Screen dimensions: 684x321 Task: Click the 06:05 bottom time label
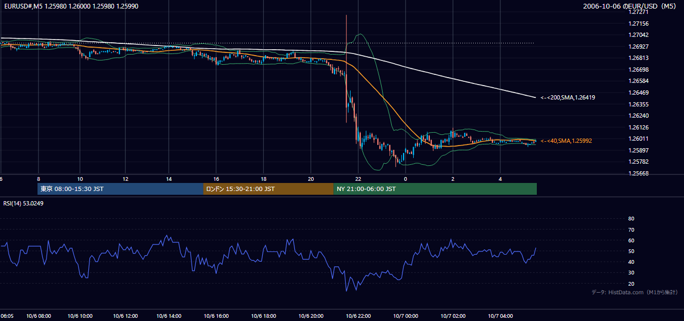pos(7,316)
